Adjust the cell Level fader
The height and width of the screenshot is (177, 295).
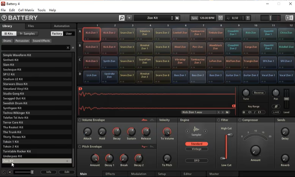click(287, 99)
